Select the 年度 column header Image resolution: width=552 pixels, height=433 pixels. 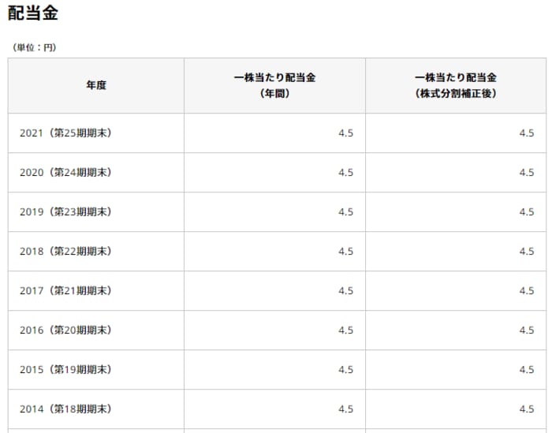point(96,85)
